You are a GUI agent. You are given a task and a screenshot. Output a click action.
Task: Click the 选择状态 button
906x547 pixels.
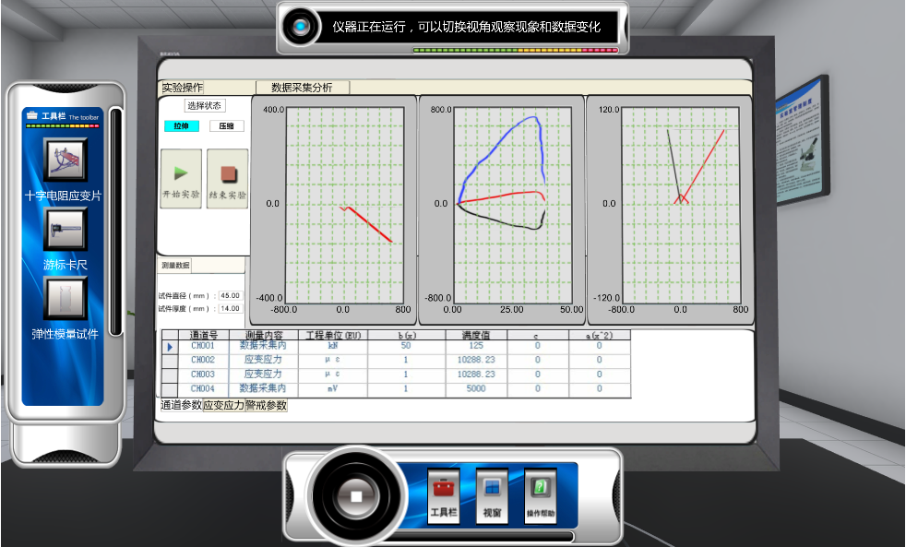(x=204, y=106)
